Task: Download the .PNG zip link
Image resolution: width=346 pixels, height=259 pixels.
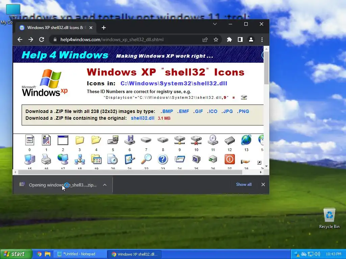Action: click(x=243, y=111)
